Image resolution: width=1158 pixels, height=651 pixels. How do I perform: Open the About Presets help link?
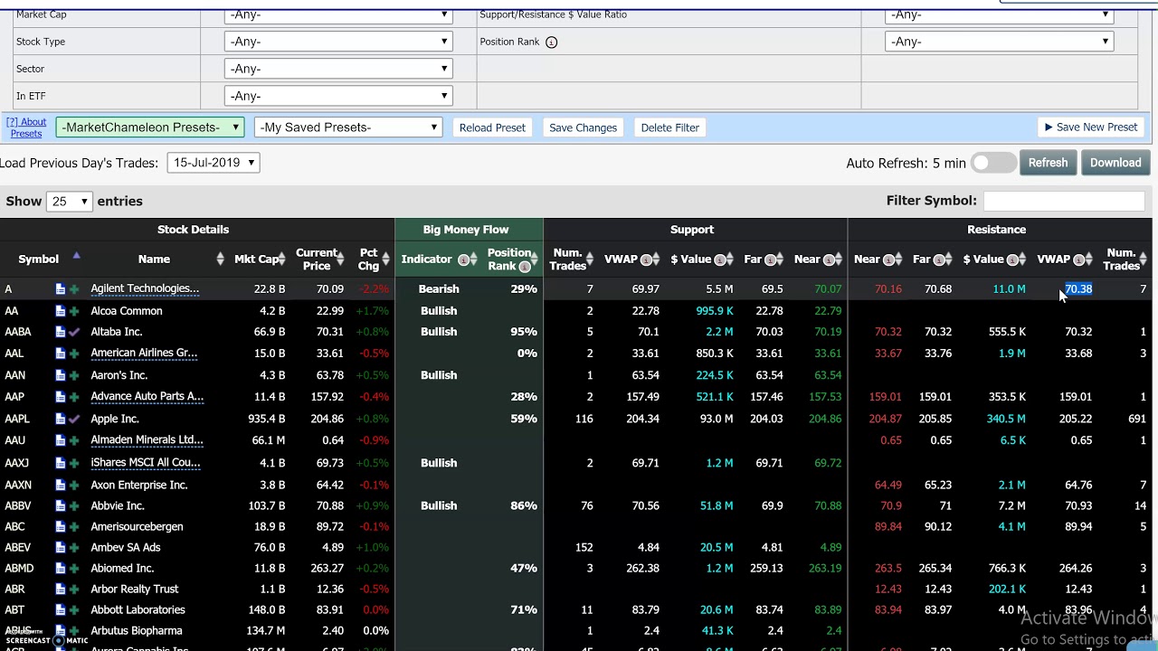click(26, 127)
